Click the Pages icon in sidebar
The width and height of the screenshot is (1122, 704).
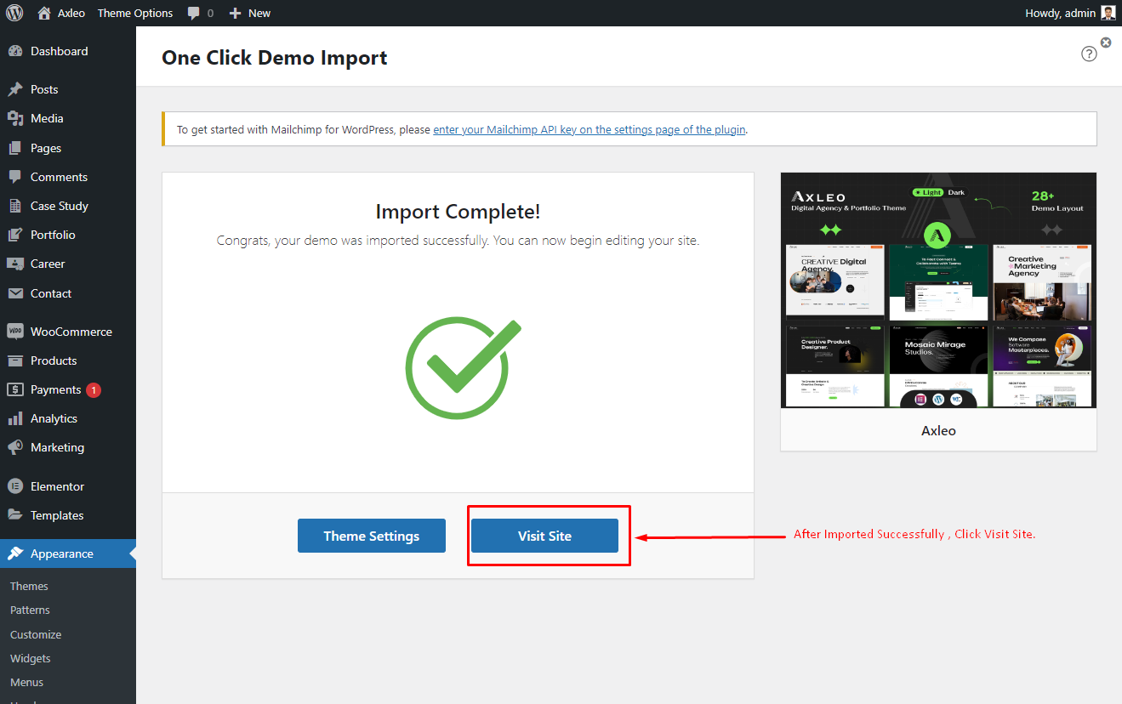click(x=15, y=148)
